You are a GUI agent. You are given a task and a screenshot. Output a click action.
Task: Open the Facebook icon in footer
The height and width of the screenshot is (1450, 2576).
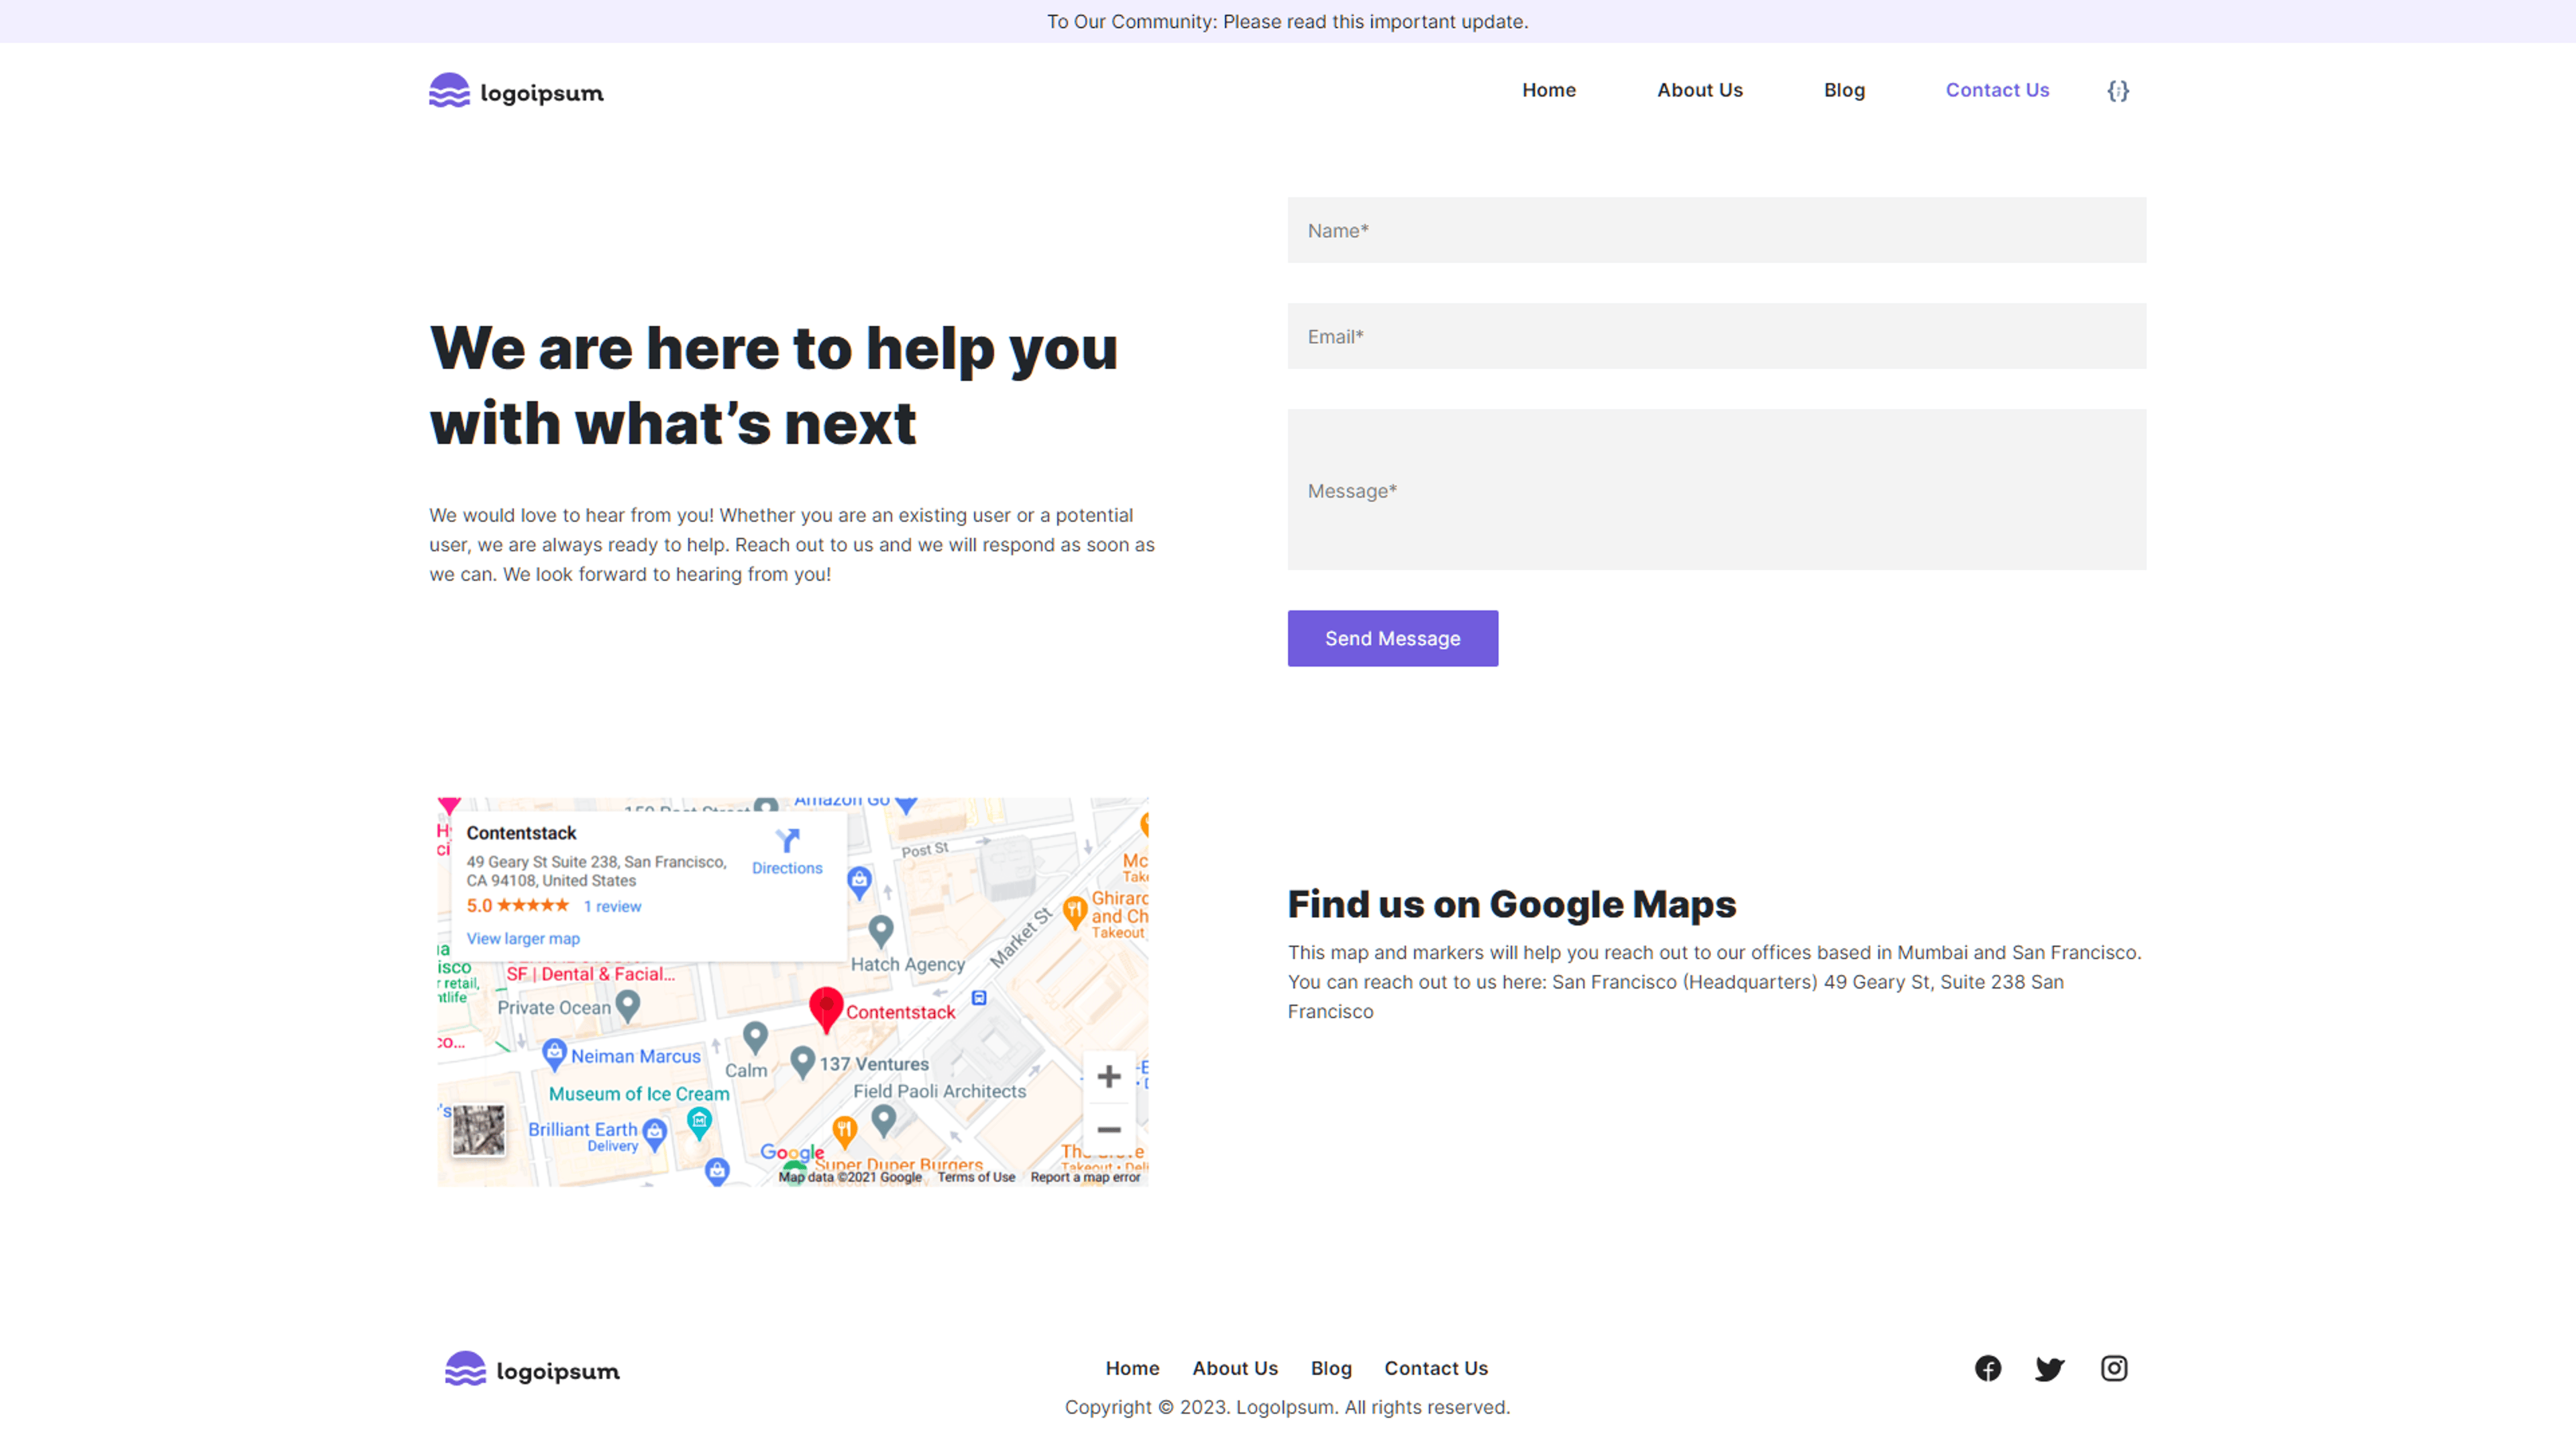(x=1988, y=1368)
